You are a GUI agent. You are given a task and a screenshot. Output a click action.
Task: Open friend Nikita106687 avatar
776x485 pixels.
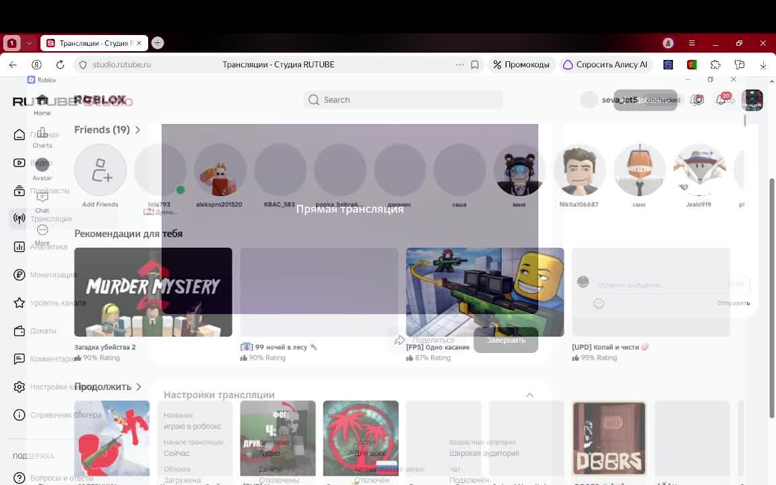pos(579,170)
